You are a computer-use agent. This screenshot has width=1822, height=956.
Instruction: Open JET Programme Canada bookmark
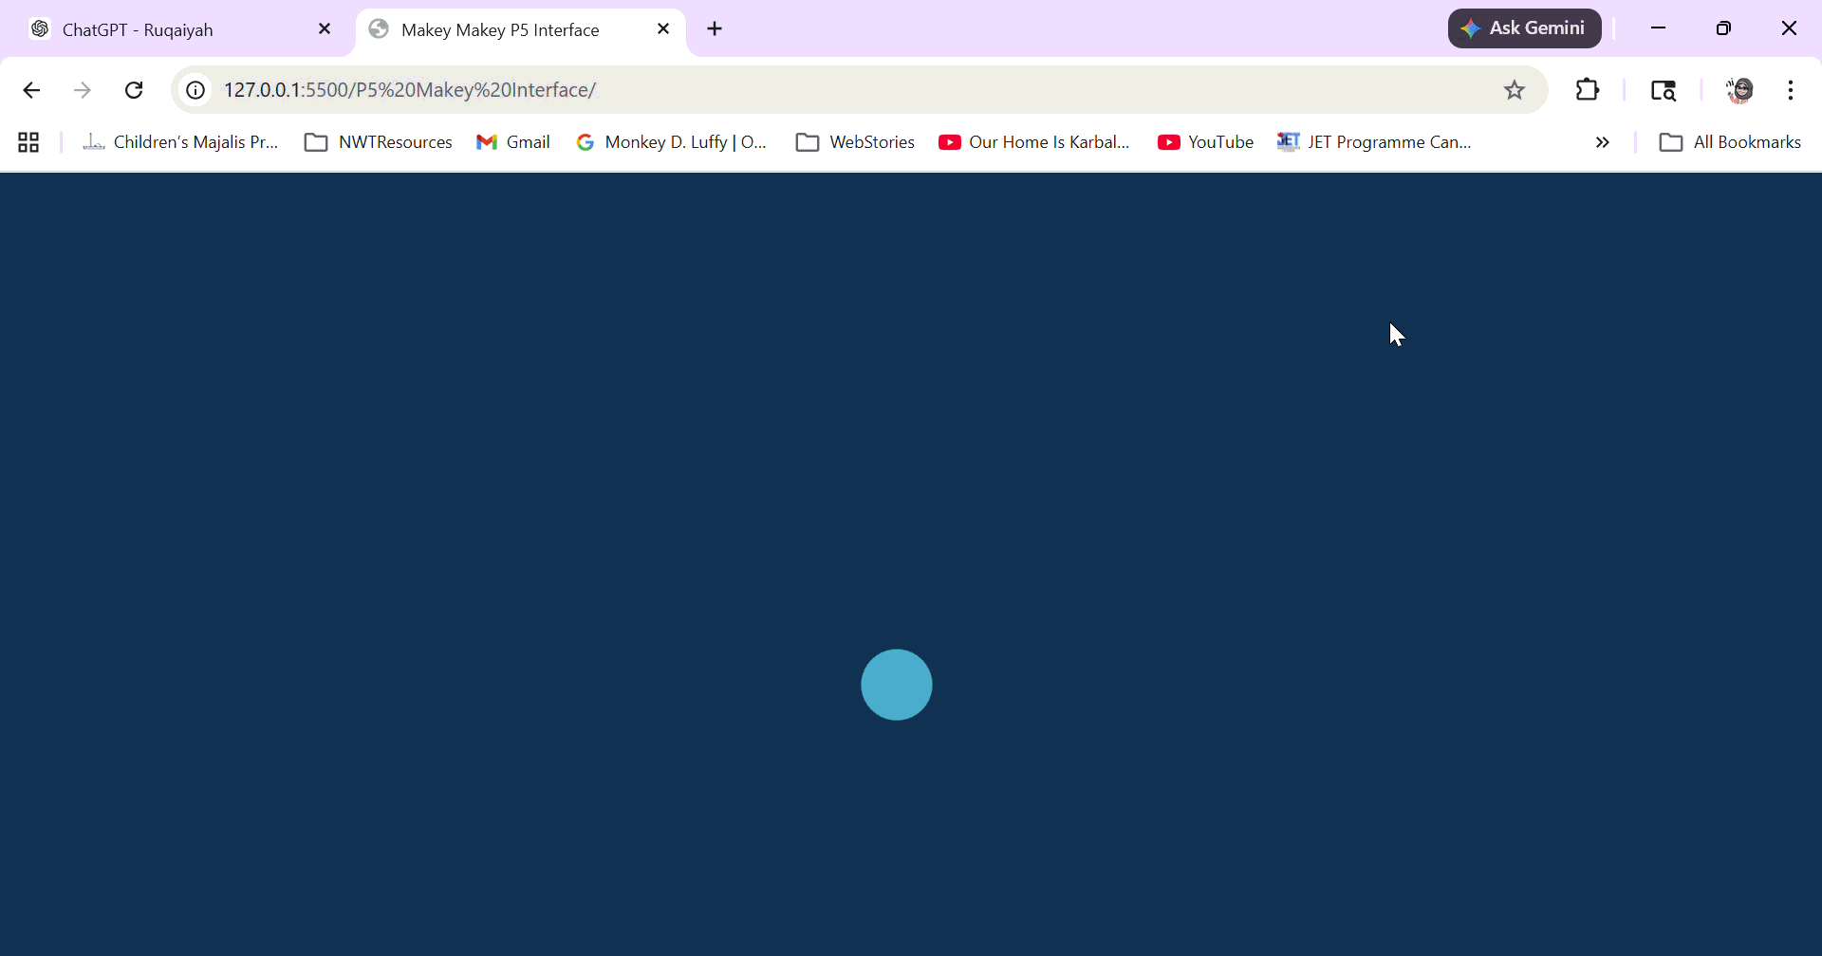pos(1374,142)
